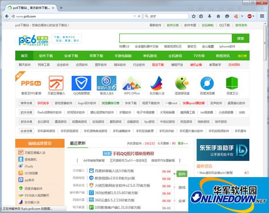This screenshot has height=213, width=269.
Task: Open the 苹果下载 navigation tab
Action: point(96,56)
